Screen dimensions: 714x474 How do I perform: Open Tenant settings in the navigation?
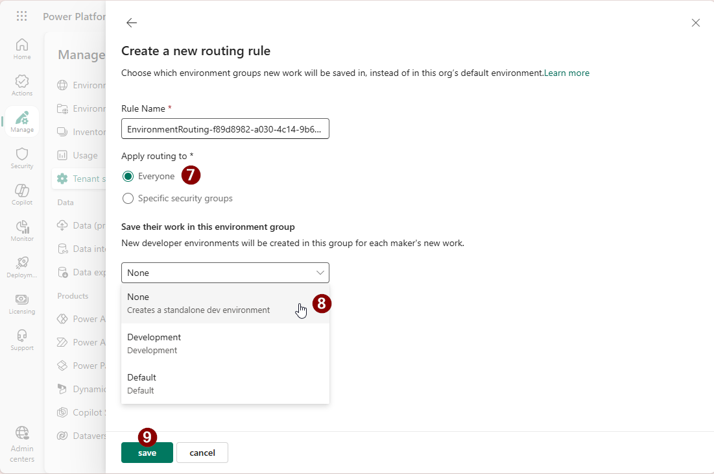click(x=88, y=178)
